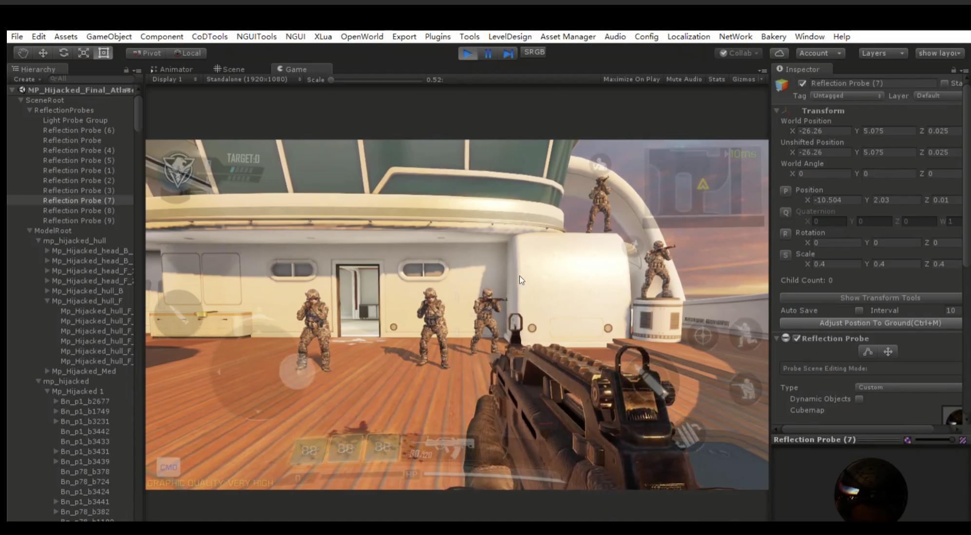Open the LevelDesign menu
The width and height of the screenshot is (971, 535).
click(510, 37)
